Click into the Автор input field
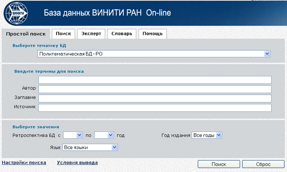287x172 pixels. pos(155,89)
